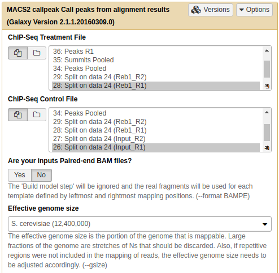Set Paired-end BAM files to No

[41, 175]
